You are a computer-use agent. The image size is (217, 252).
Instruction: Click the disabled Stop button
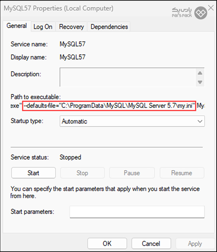(82, 173)
